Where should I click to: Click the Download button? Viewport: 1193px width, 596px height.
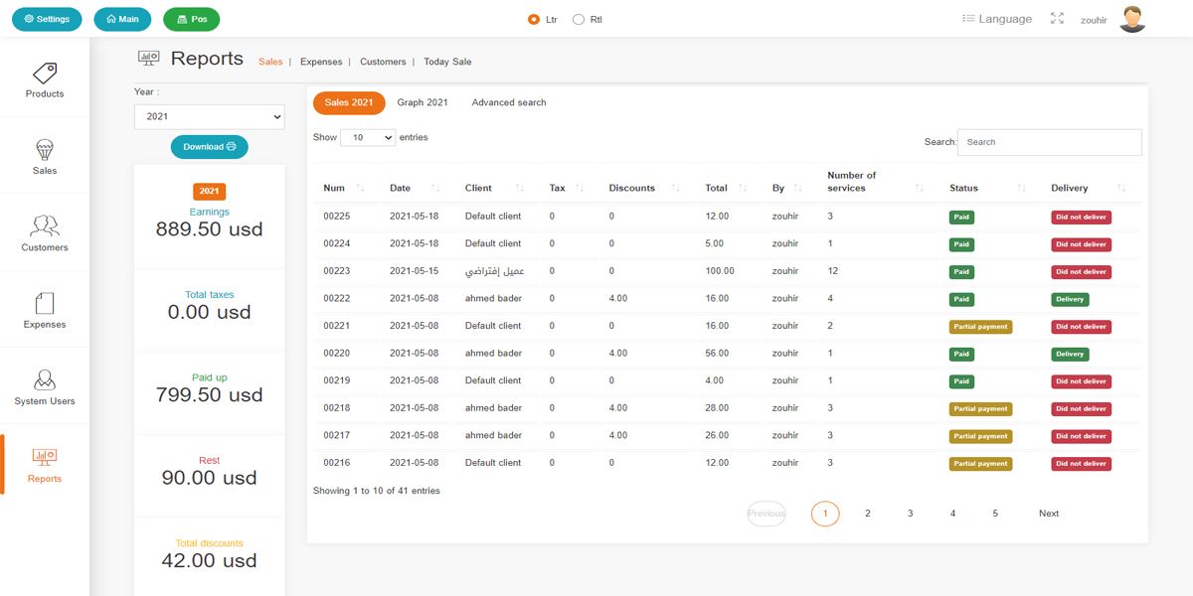click(x=209, y=147)
